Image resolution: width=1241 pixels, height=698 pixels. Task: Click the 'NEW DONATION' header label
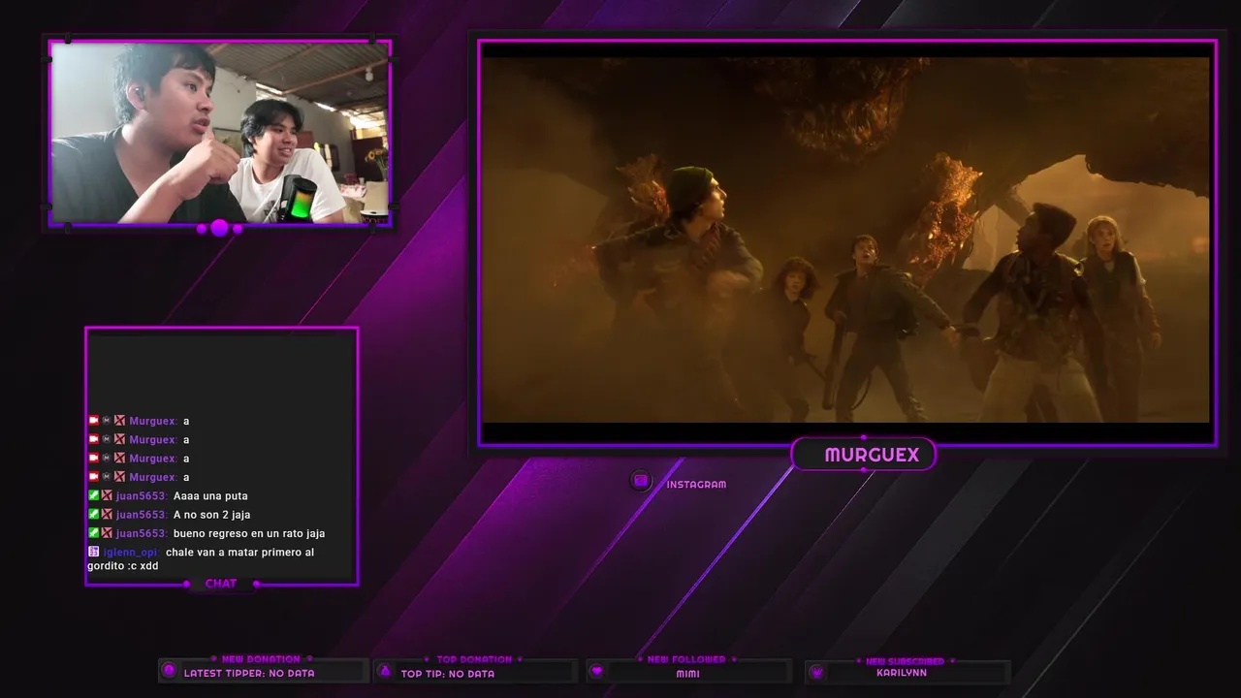(x=261, y=659)
